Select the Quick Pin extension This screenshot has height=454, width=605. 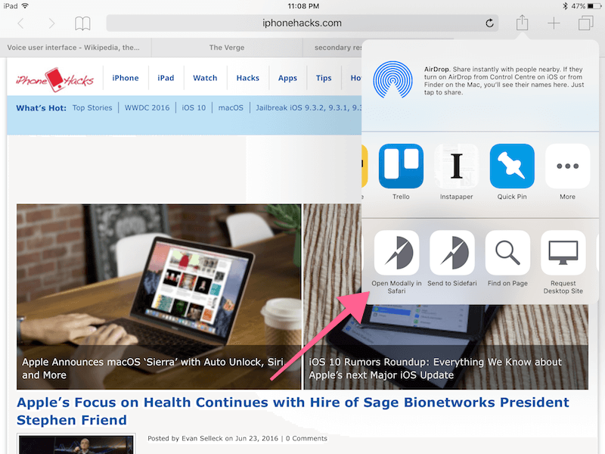point(512,166)
